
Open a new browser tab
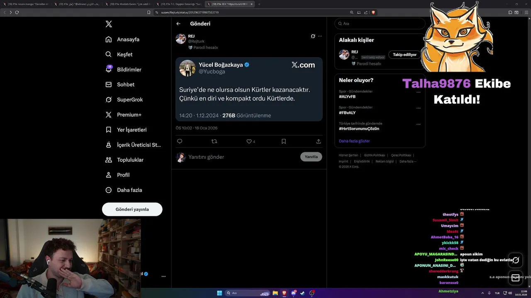pyautogui.click(x=259, y=4)
